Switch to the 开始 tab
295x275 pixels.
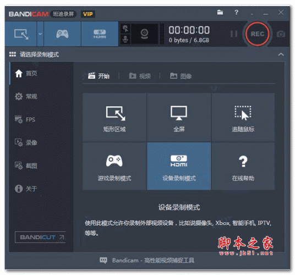pyautogui.click(x=99, y=76)
